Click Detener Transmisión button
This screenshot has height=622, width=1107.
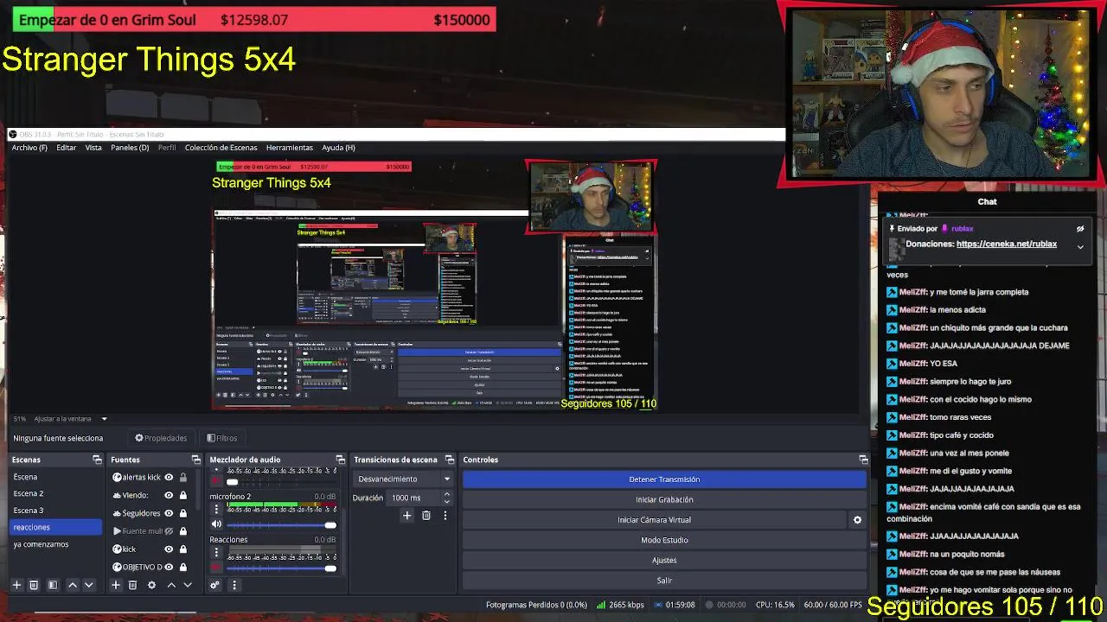(x=664, y=479)
